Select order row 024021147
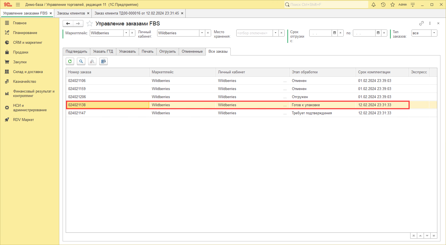Viewport: 446px width, 245px height. tap(77, 113)
